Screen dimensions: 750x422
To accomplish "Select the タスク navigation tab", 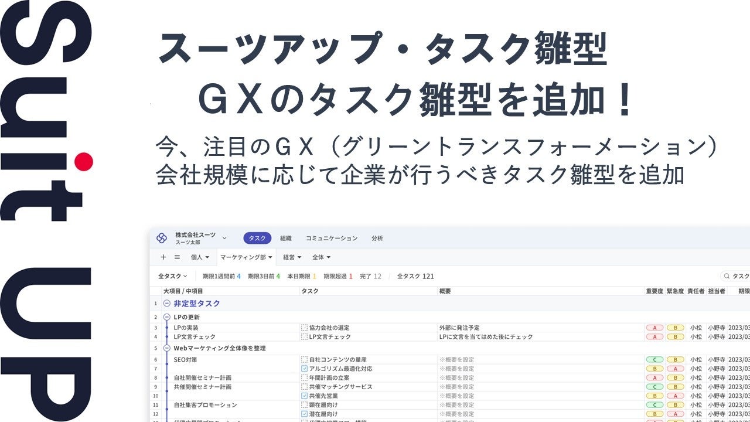I will (257, 239).
